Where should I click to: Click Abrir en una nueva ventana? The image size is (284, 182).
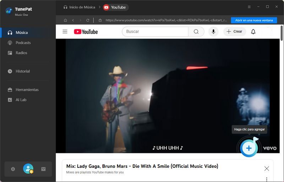coord(254,20)
